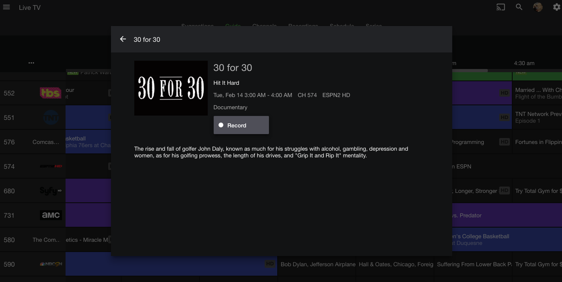Image resolution: width=562 pixels, height=282 pixels.
Task: Click the 30 for 30 poster image
Action: click(x=171, y=88)
